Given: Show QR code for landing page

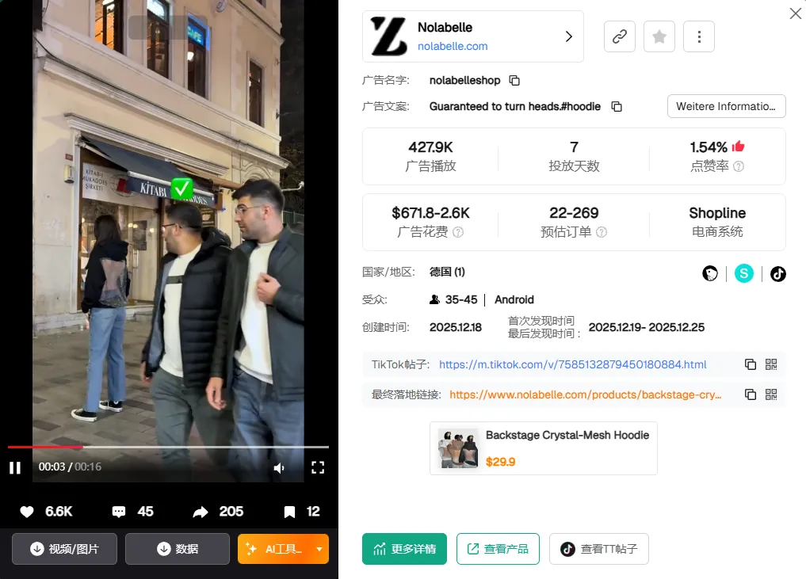Looking at the screenshot, I should (771, 394).
